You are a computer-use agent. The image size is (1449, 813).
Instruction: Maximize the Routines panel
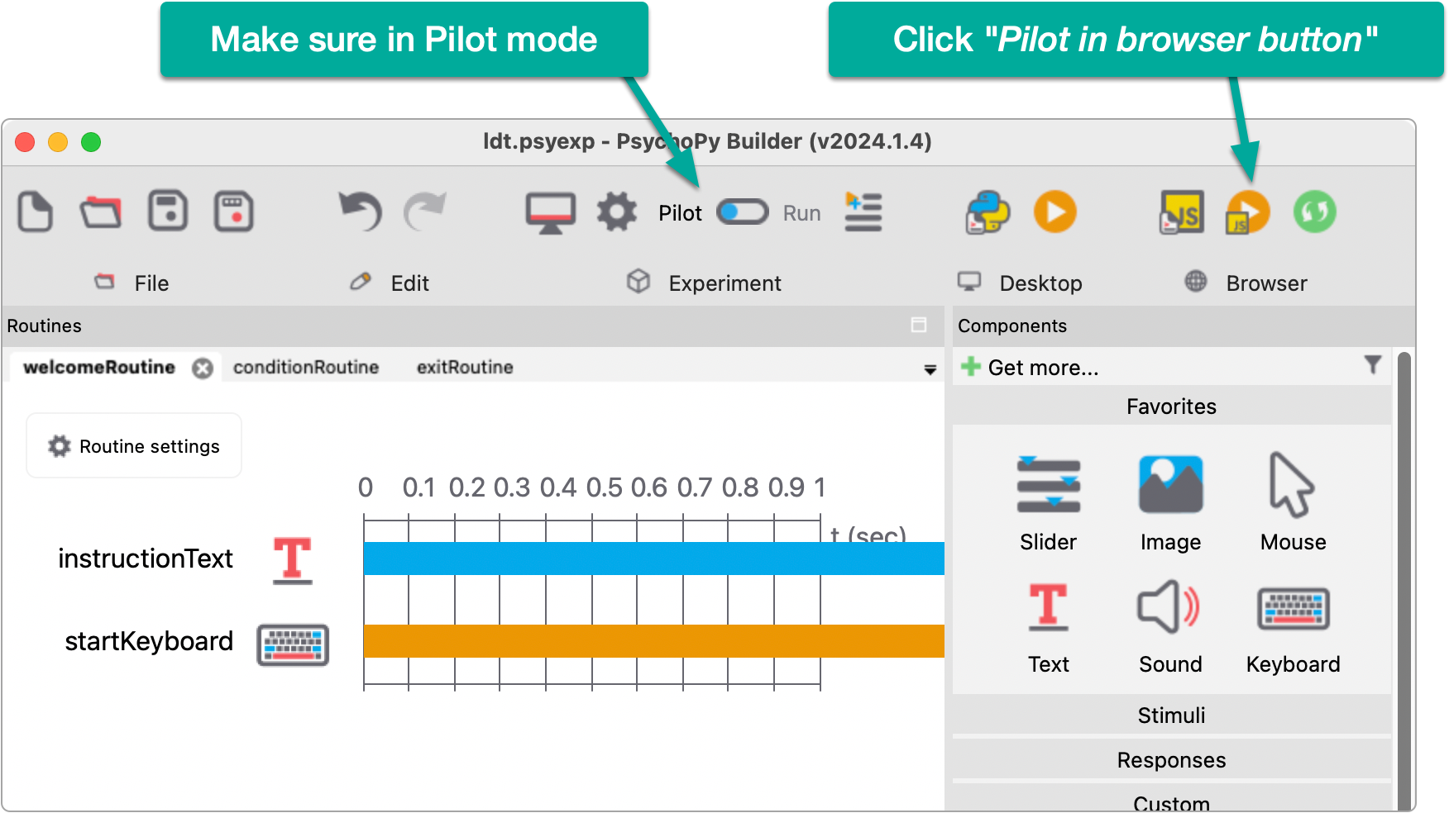click(919, 325)
